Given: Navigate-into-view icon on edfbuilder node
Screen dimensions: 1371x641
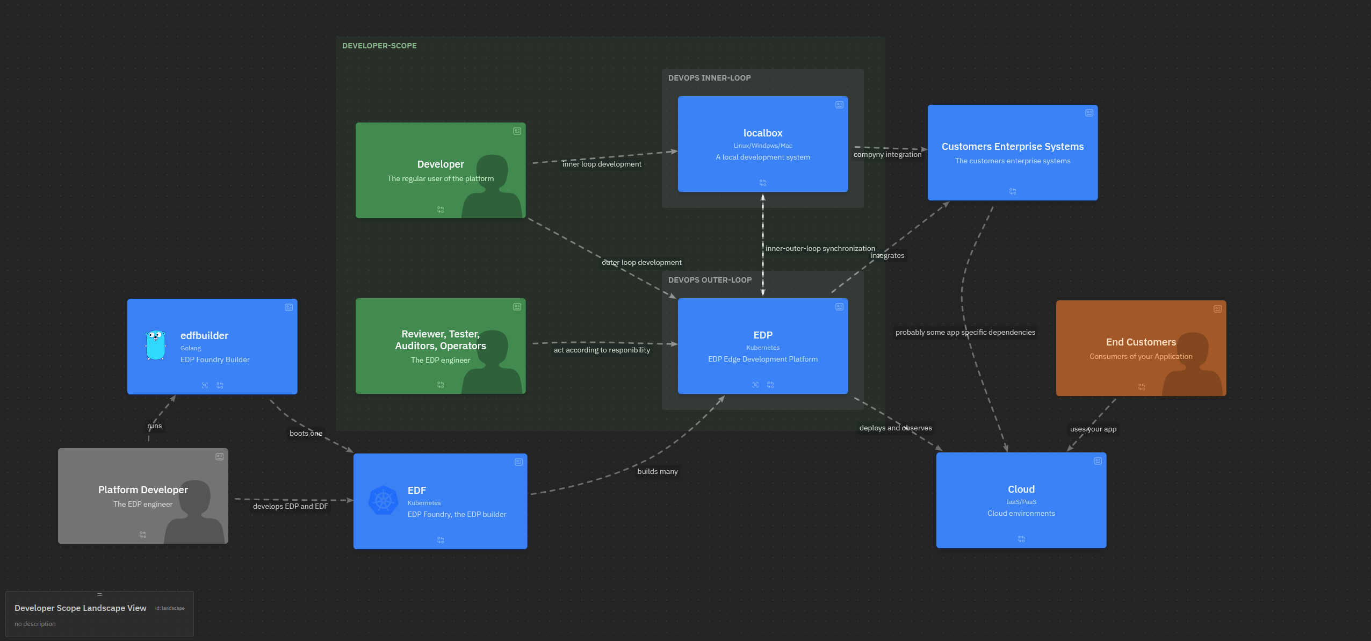Looking at the screenshot, I should (x=205, y=385).
